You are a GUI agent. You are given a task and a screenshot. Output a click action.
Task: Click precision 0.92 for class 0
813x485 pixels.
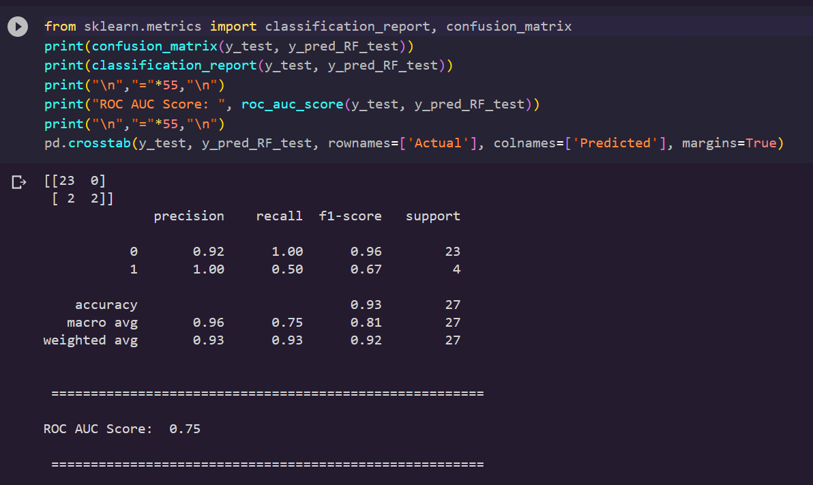[x=209, y=252]
